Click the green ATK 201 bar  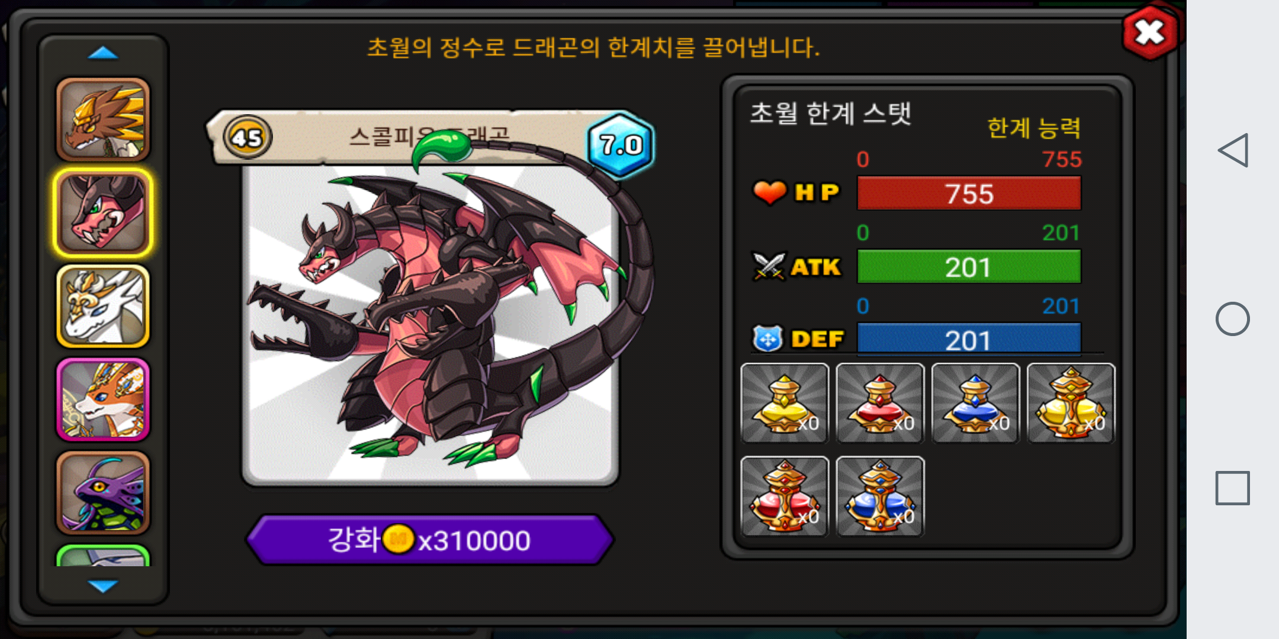pos(969,267)
